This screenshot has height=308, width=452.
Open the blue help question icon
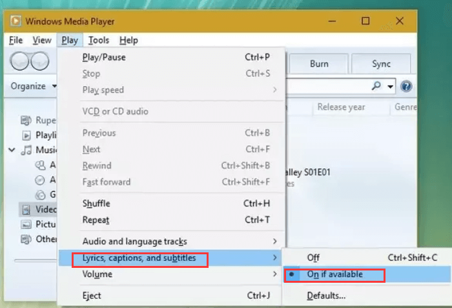[x=406, y=86]
